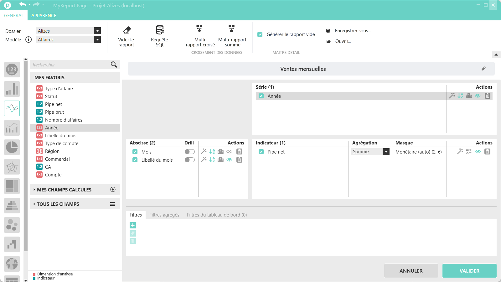
Task: Open the Filtres agrégés tab
Action: (164, 215)
